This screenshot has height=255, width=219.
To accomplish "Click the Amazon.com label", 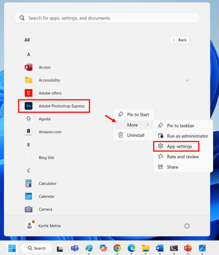I will [x=50, y=132].
